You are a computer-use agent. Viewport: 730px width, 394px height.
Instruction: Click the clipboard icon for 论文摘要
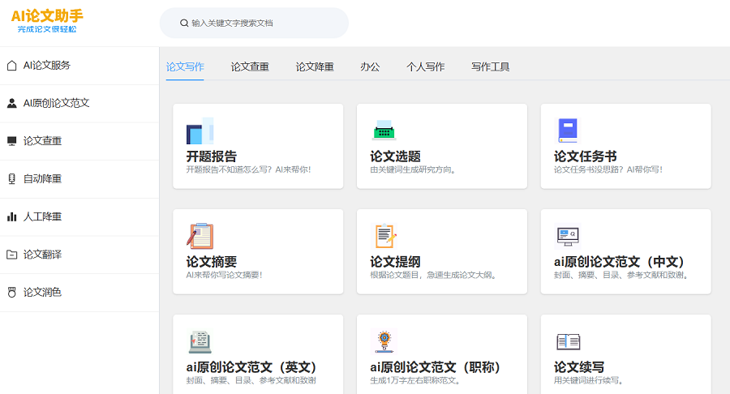point(200,236)
